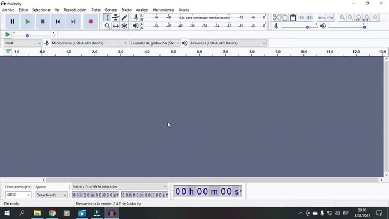The width and height of the screenshot is (389, 219).
Task: Click to start monitoring in recording meter
Action: pos(205,18)
